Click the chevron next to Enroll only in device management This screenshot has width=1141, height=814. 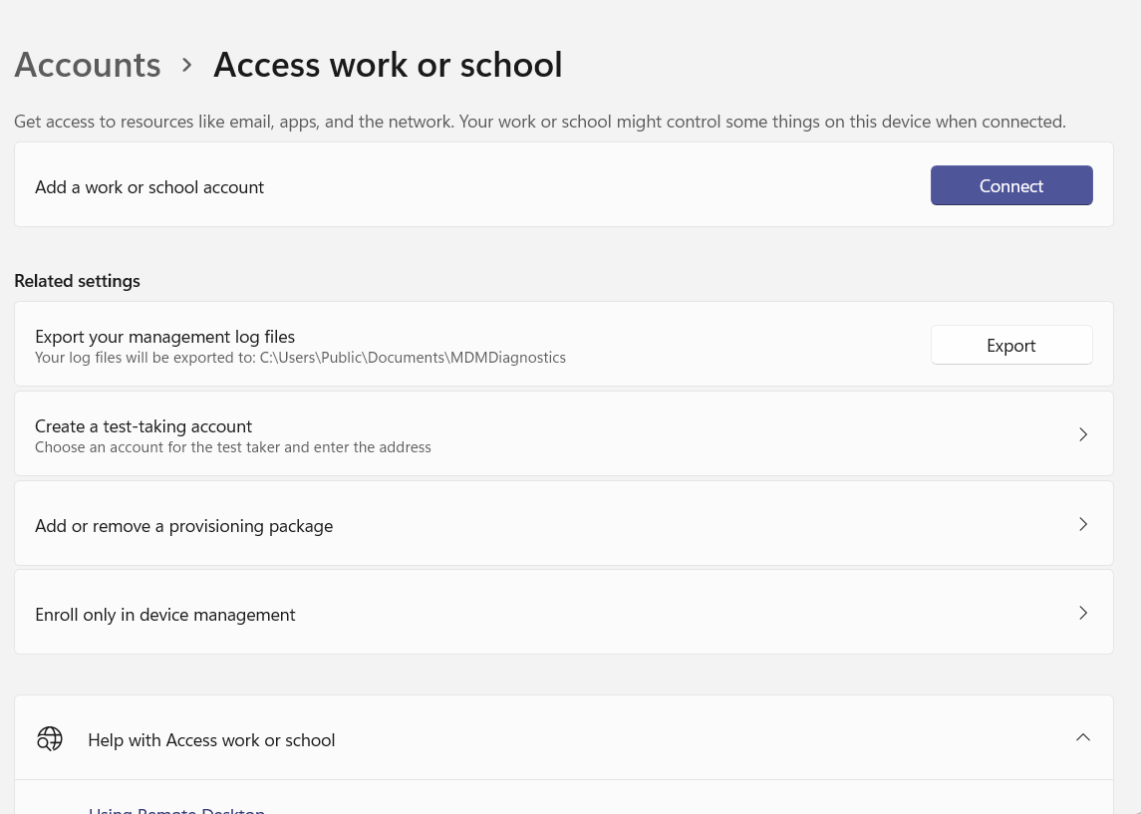click(1083, 612)
